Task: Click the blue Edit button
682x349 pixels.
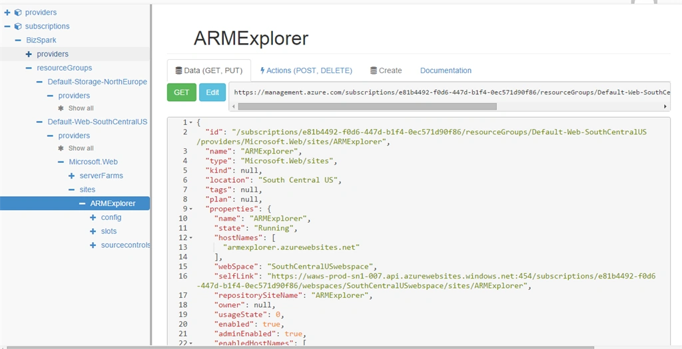Action: 212,92
